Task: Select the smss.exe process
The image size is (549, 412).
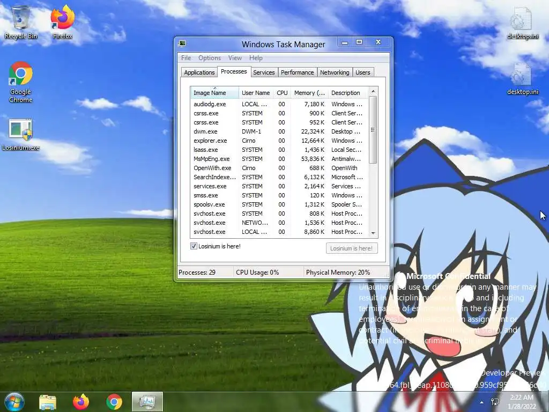Action: coord(279,195)
